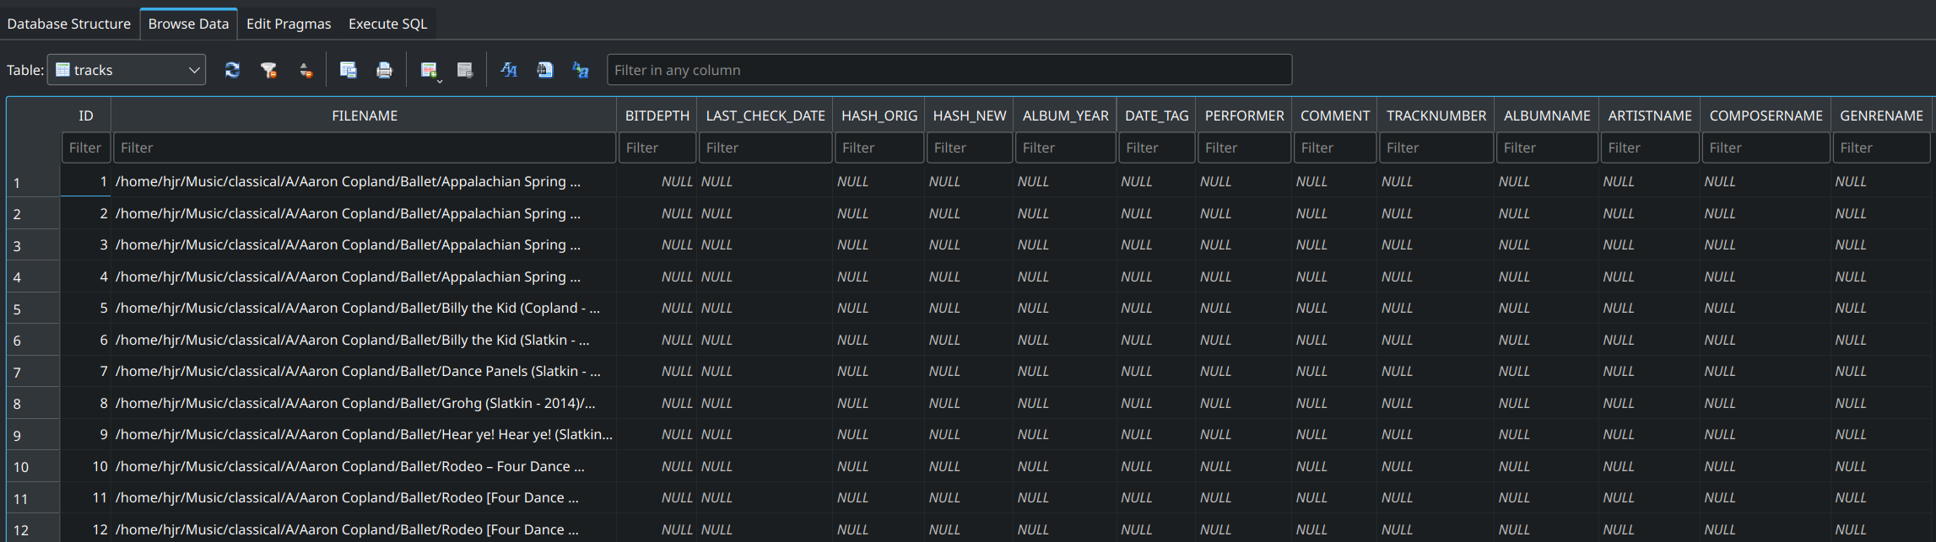Insert a new record in the table
The height and width of the screenshot is (542, 1936).
428,70
